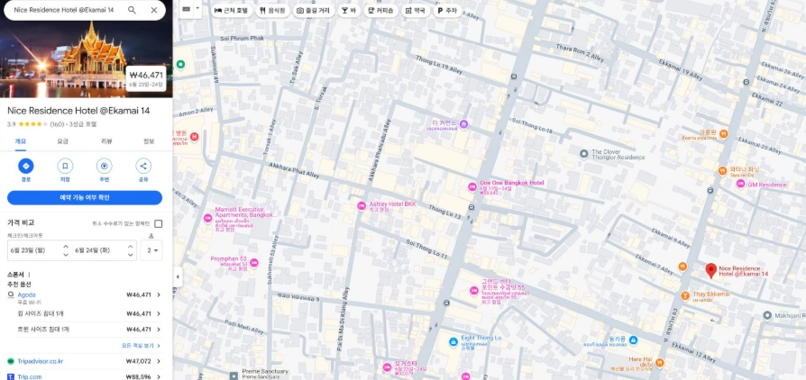Select the 킹 사이즈 침대 1개 room row
The image size is (806, 380).
click(89, 313)
